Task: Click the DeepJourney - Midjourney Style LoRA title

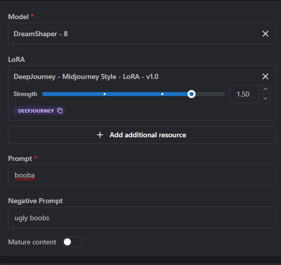Action: [86, 77]
